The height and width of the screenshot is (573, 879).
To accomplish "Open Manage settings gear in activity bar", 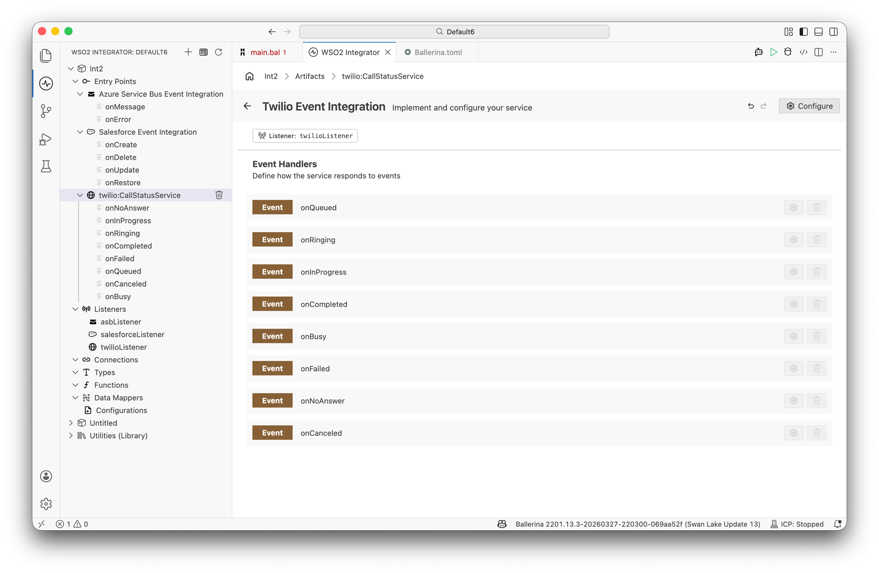I will [x=46, y=504].
